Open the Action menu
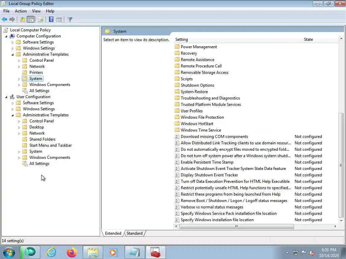 [x=21, y=11]
